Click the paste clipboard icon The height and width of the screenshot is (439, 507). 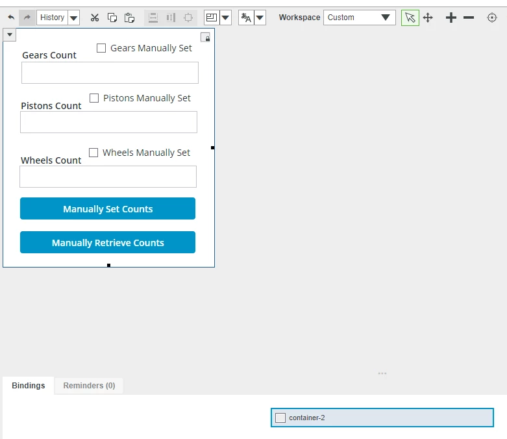point(129,18)
